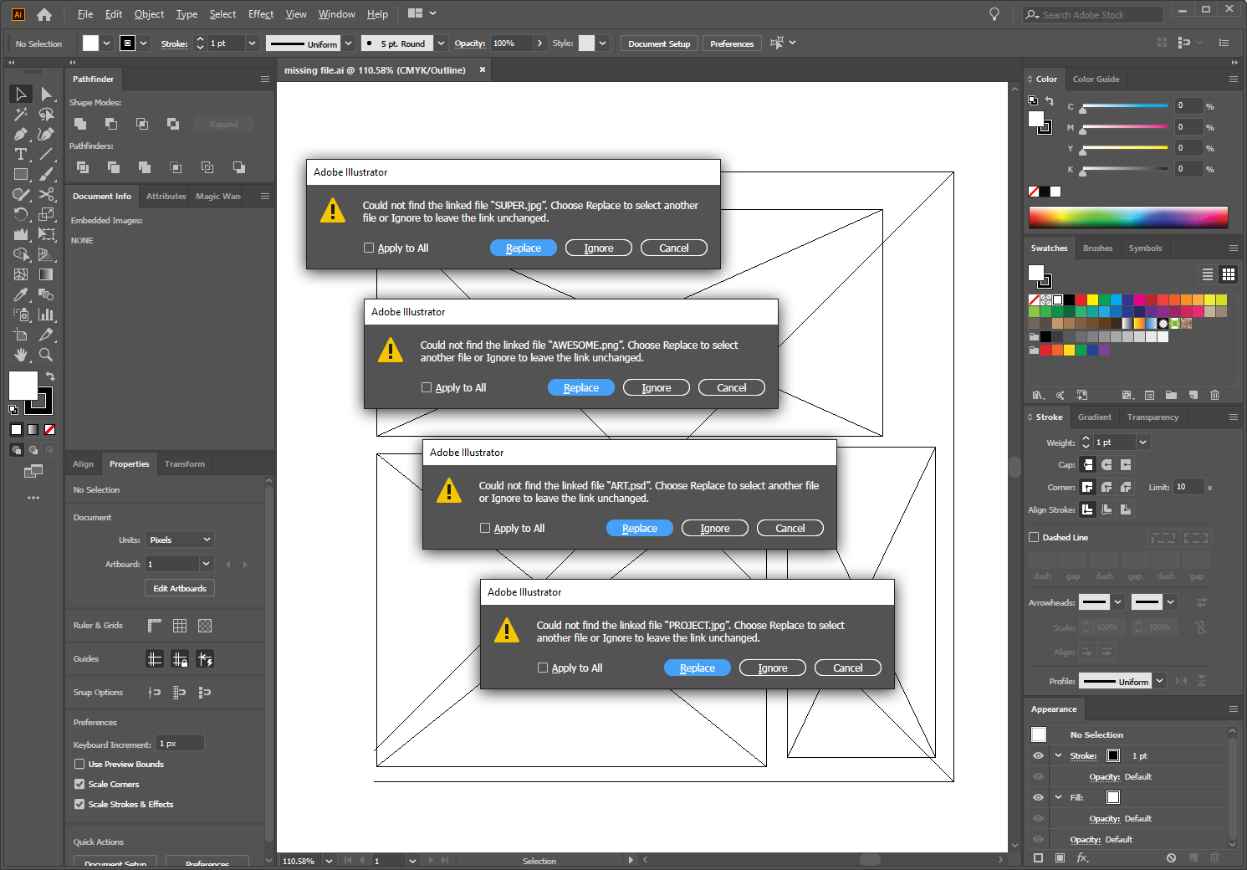This screenshot has width=1247, height=870.
Task: Select the Magic Wand tool
Action: tap(21, 114)
